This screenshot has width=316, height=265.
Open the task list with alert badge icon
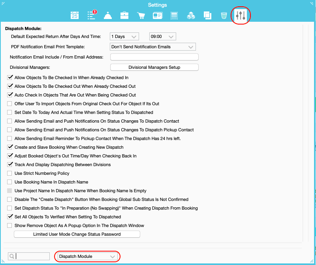pos(91,14)
